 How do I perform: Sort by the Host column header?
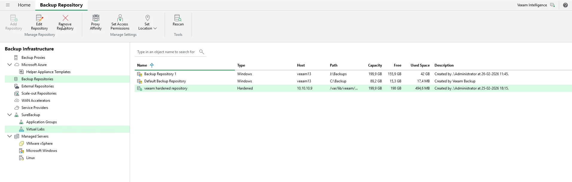click(301, 65)
